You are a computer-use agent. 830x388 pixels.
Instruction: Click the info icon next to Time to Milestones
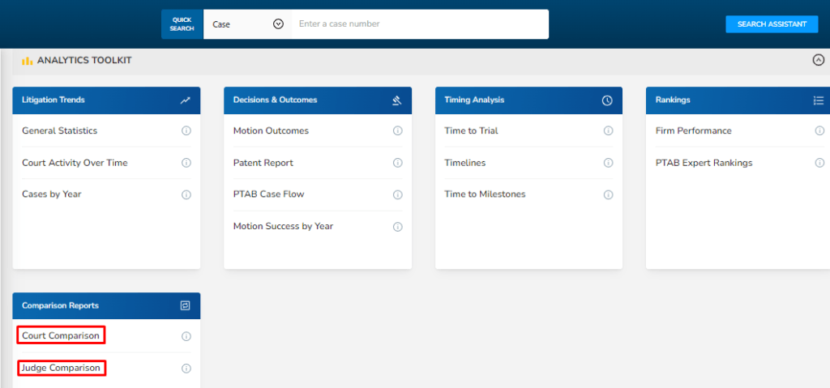608,194
